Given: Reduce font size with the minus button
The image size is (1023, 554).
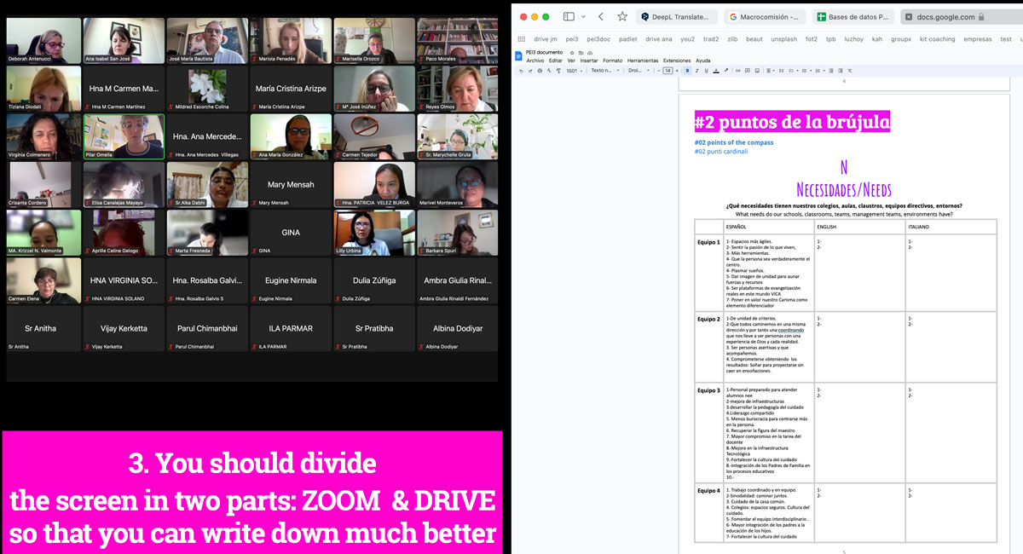Looking at the screenshot, I should 657,71.
